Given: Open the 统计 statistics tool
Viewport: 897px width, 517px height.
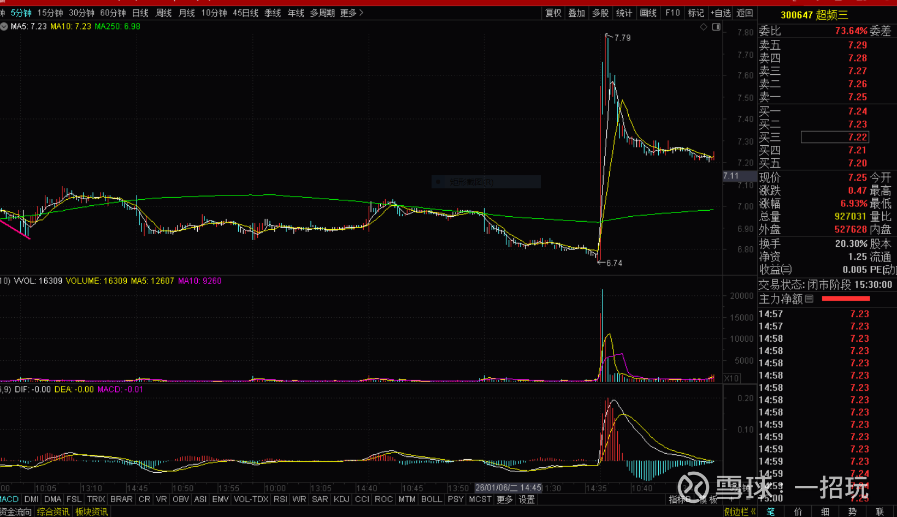Looking at the screenshot, I should (624, 13).
